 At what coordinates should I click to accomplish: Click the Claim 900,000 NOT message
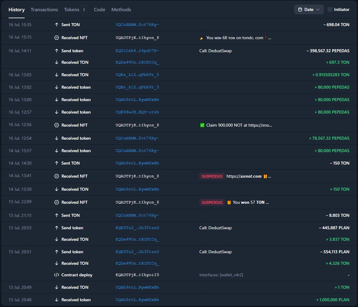(236, 125)
